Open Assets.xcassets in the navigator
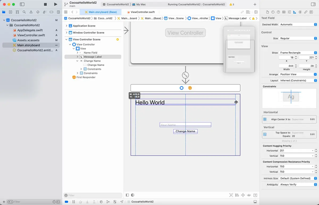 click(28, 40)
